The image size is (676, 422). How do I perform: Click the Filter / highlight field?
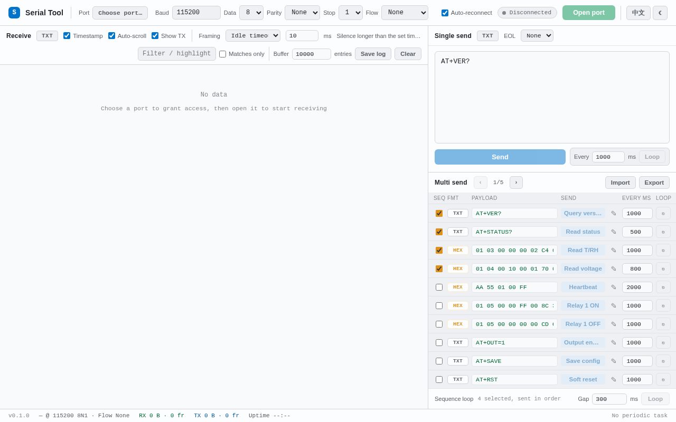click(177, 54)
